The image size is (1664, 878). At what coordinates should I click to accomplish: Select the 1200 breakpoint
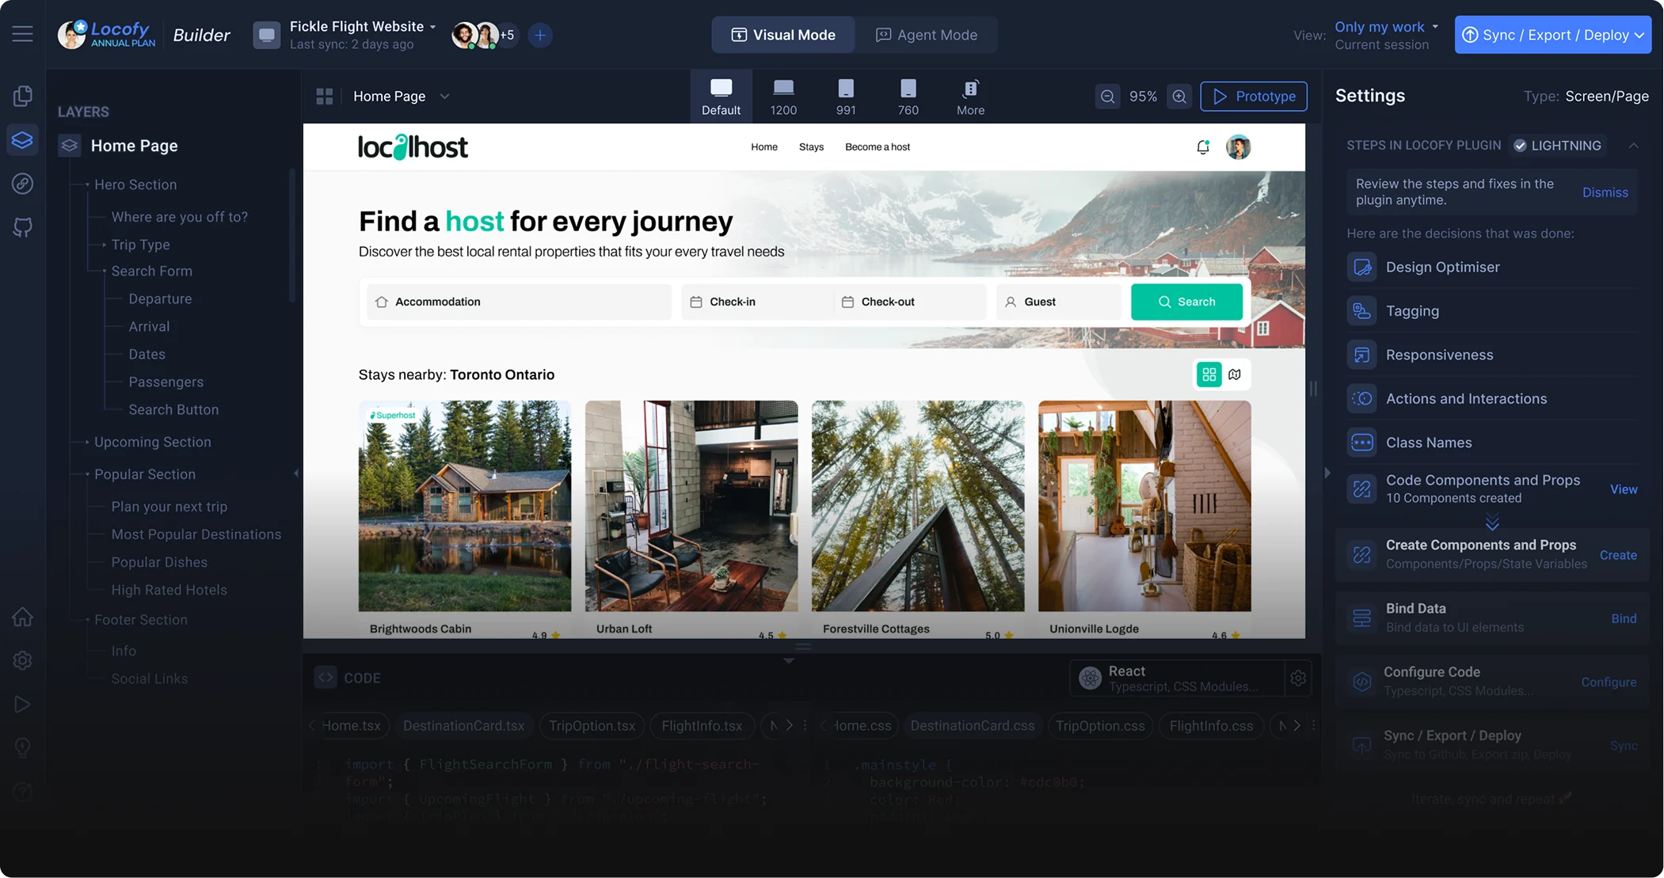783,97
